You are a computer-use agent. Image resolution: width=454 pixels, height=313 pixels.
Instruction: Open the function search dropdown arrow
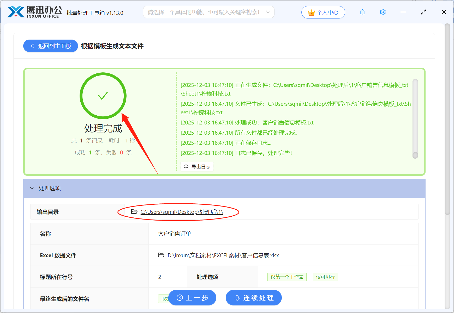pos(268,12)
